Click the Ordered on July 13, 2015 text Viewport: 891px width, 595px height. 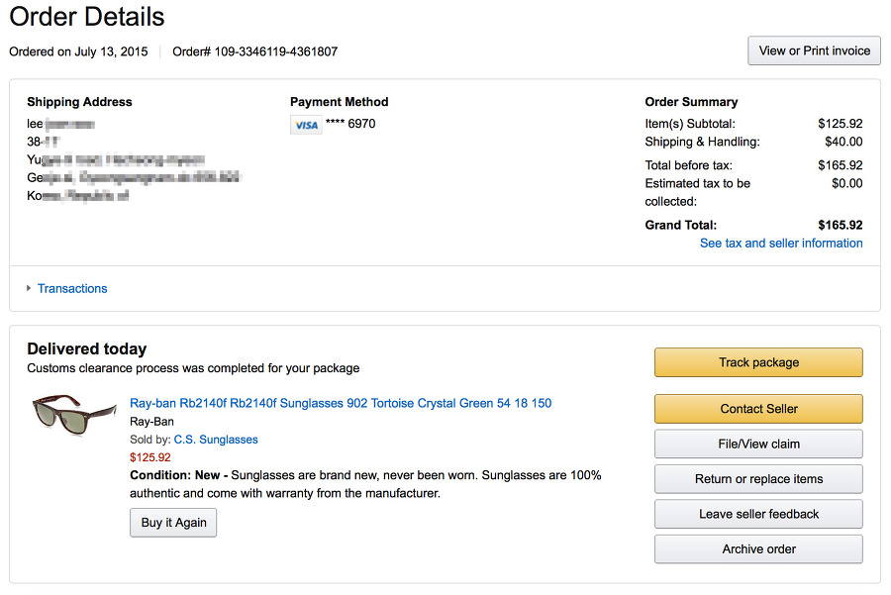78,51
